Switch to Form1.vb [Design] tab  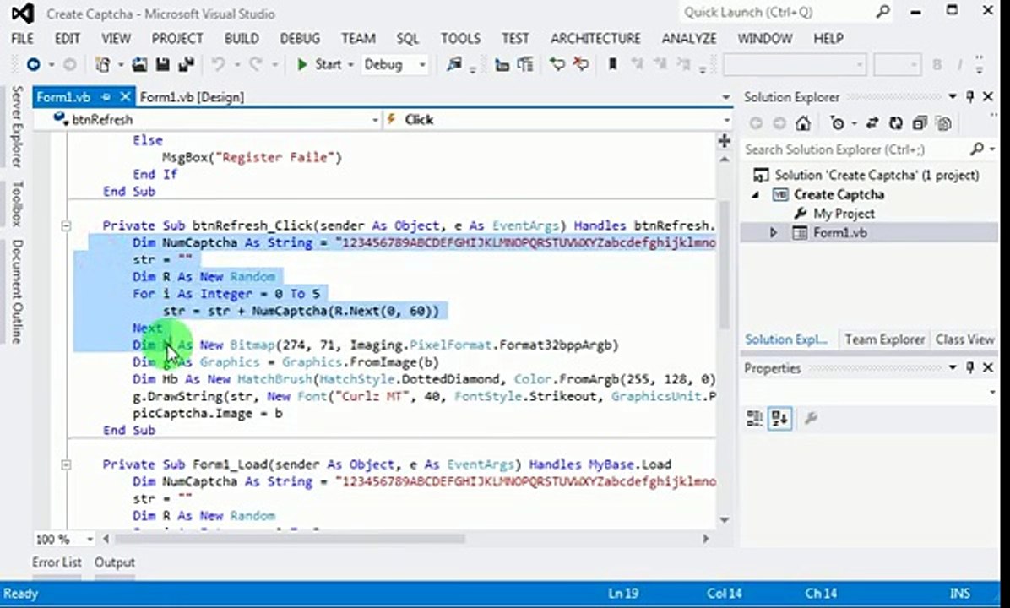point(192,97)
